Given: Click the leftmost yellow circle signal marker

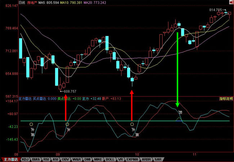Looking at the screenshot, I should [31, 124].
